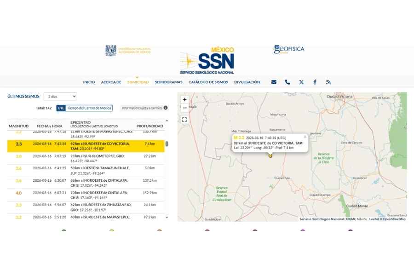Select the ZIHUATANEJO earthquake row
This screenshot has height=276, width=414.
tap(86, 207)
